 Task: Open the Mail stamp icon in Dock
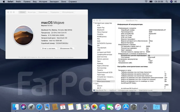[47, 107]
